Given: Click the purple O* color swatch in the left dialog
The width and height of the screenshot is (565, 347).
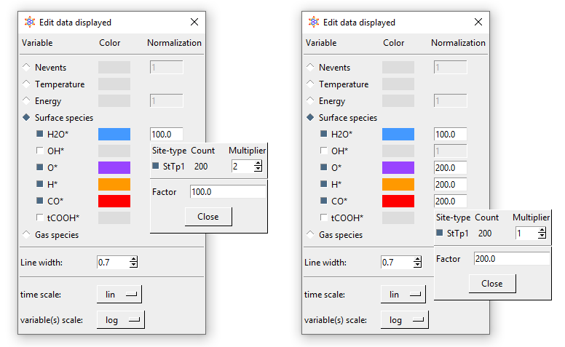Looking at the screenshot, I should (x=114, y=167).
